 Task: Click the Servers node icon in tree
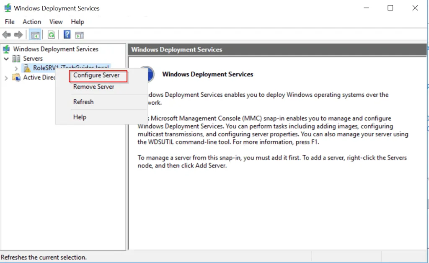[x=16, y=59]
